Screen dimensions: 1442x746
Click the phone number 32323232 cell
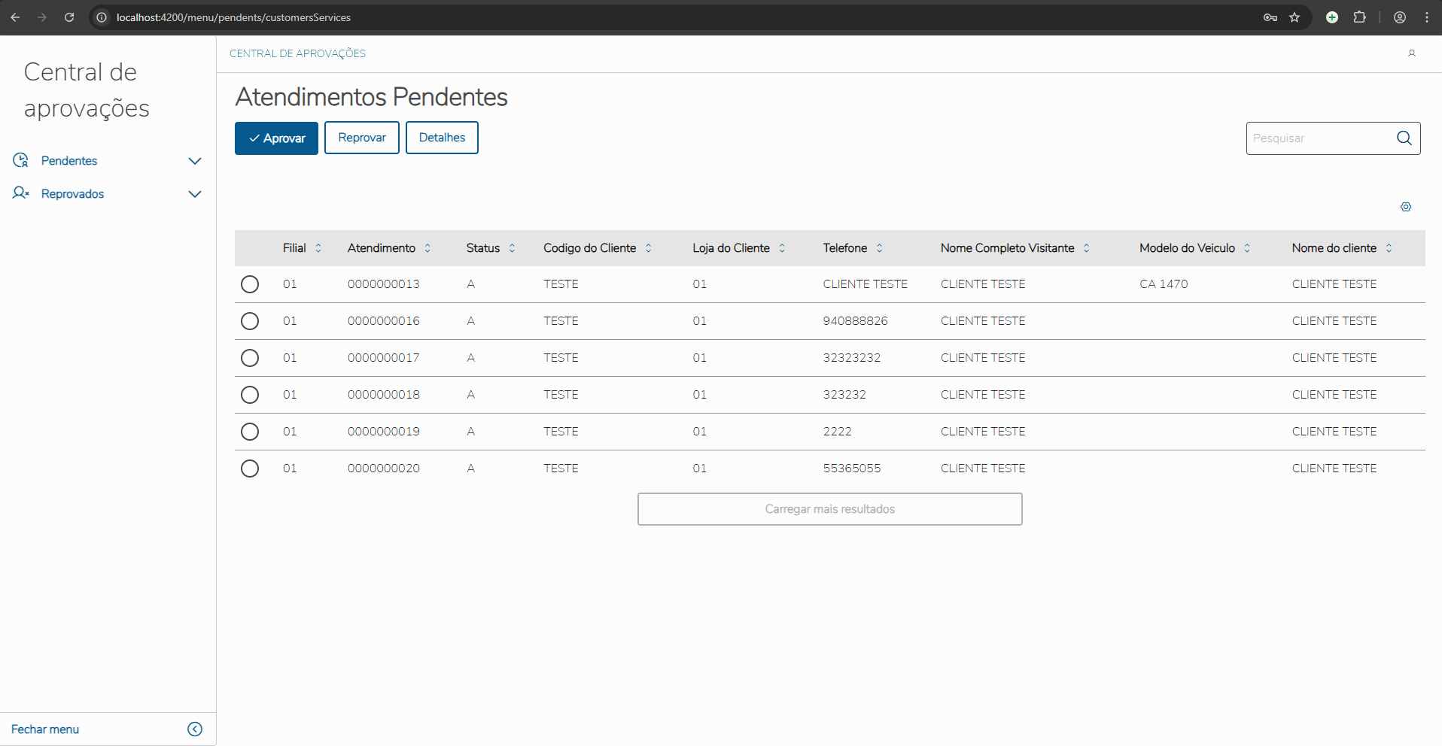[852, 358]
